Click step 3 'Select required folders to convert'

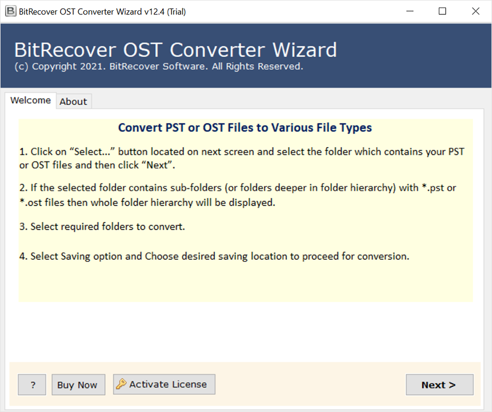[102, 227]
